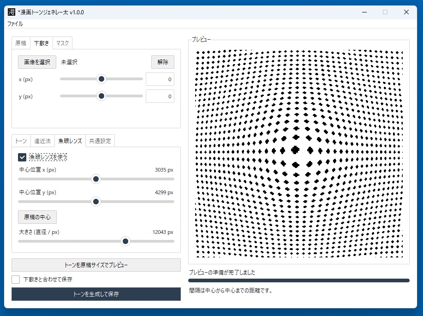
Task: Open the ファイル menu
Action: pos(15,24)
